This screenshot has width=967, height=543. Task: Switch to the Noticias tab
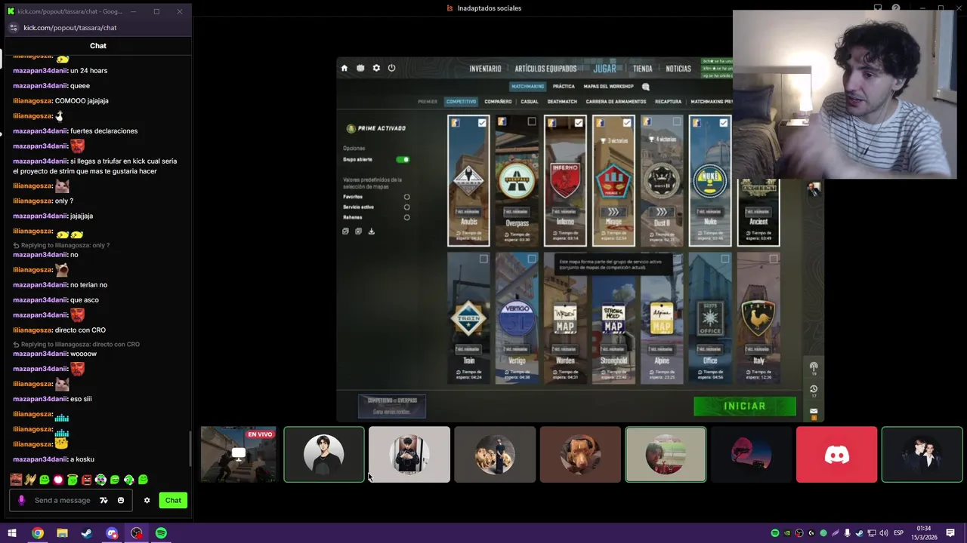678,69
